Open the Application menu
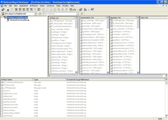 pos(24,6)
